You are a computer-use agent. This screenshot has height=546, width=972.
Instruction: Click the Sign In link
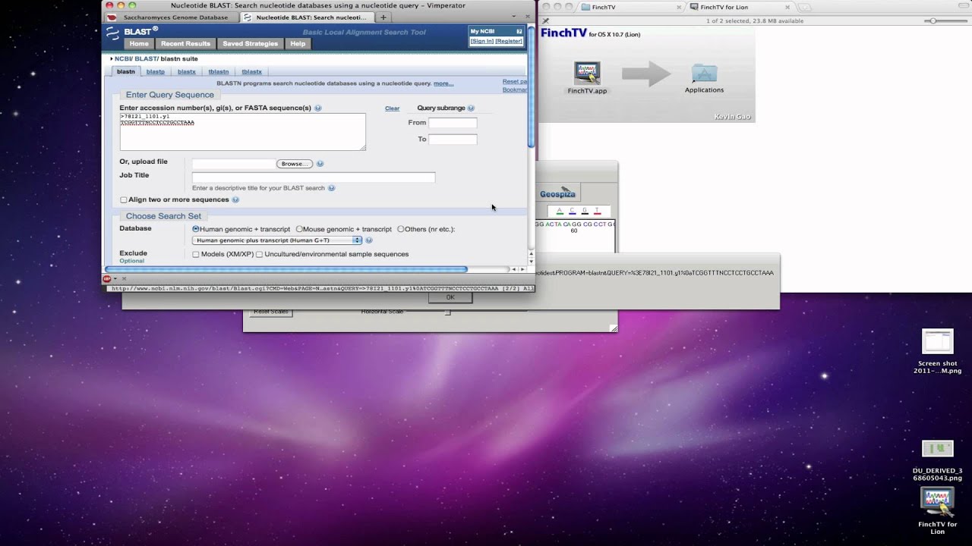482,41
